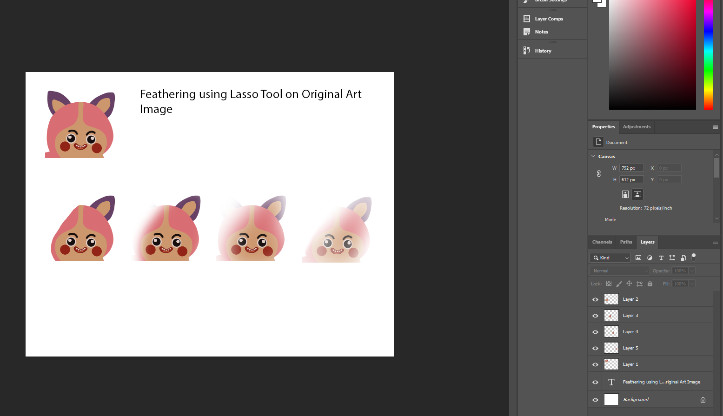Set canvas to portrait orientation

pyautogui.click(x=625, y=194)
